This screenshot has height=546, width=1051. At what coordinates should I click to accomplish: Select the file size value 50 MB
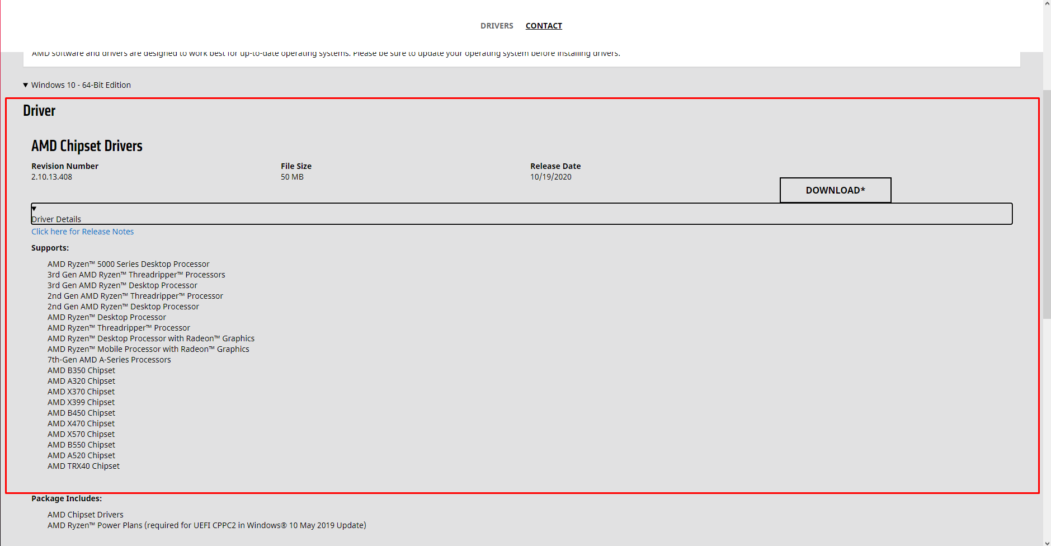click(292, 177)
